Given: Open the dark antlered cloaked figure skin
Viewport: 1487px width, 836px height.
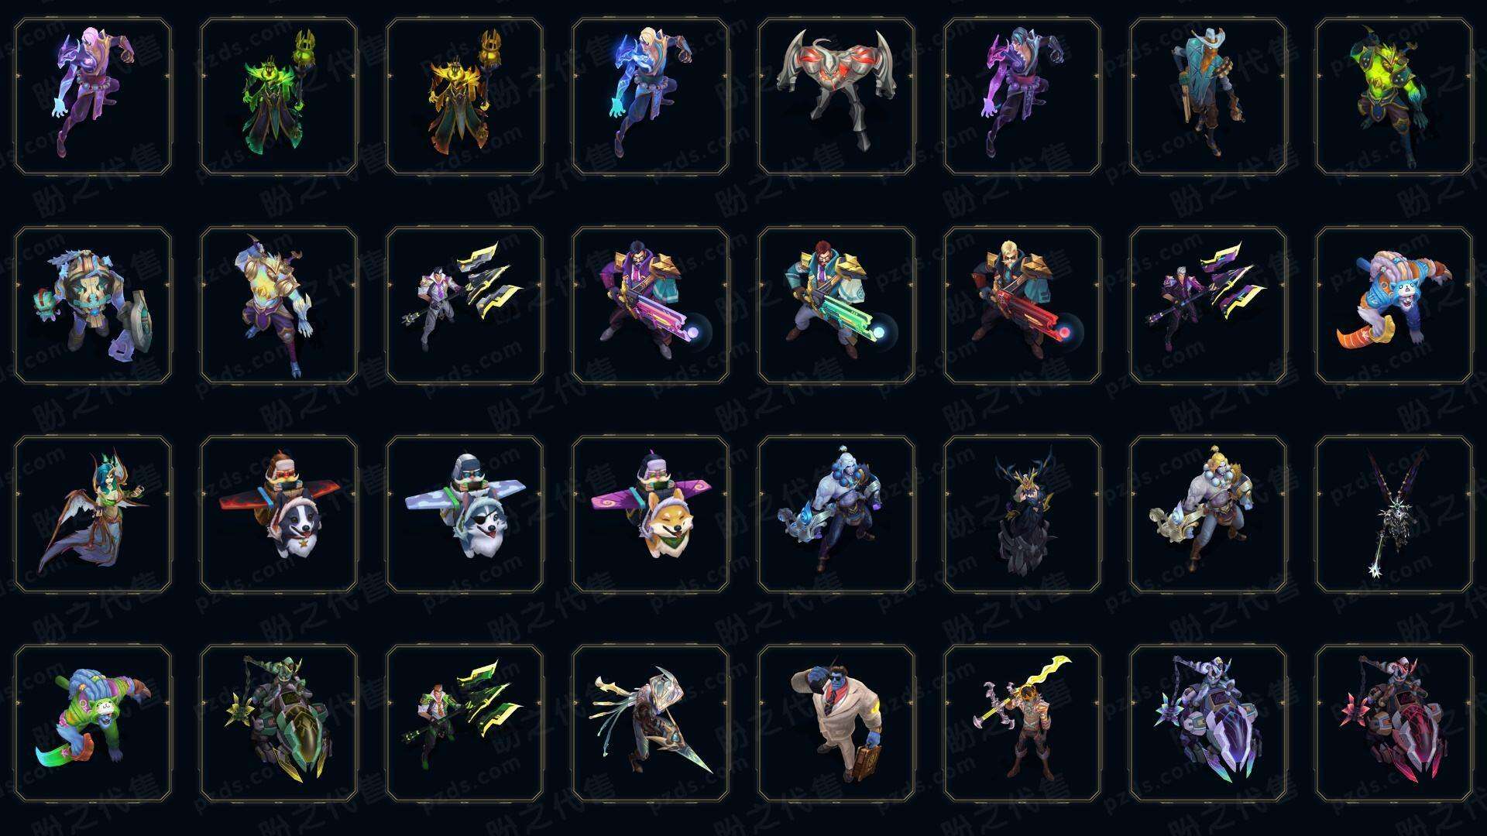Looking at the screenshot, I should point(1022,514).
